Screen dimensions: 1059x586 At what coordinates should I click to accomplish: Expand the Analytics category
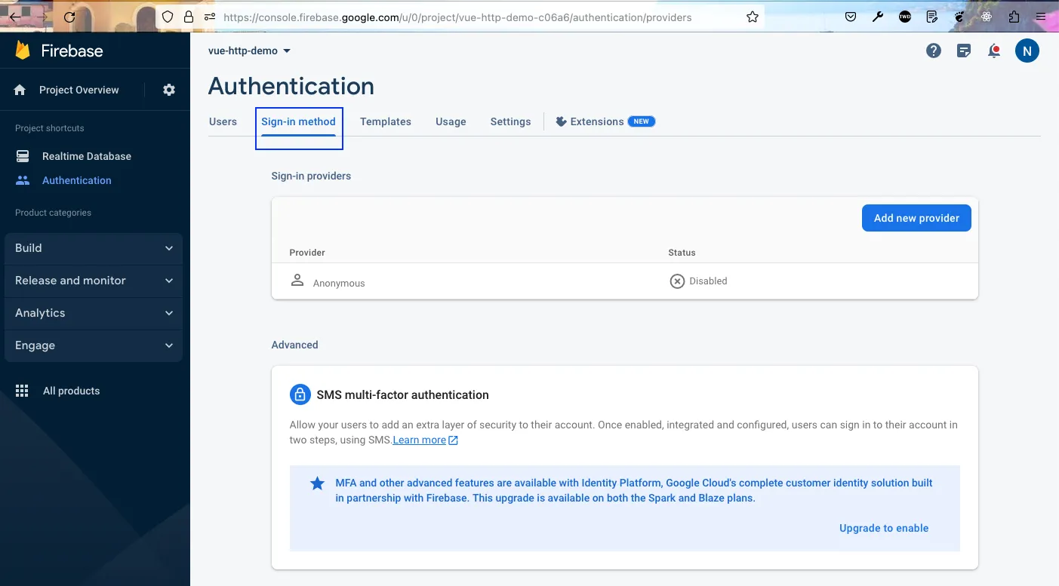coord(94,313)
